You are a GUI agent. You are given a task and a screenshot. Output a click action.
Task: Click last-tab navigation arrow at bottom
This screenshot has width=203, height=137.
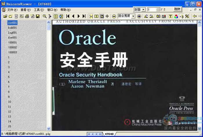coord(100,134)
